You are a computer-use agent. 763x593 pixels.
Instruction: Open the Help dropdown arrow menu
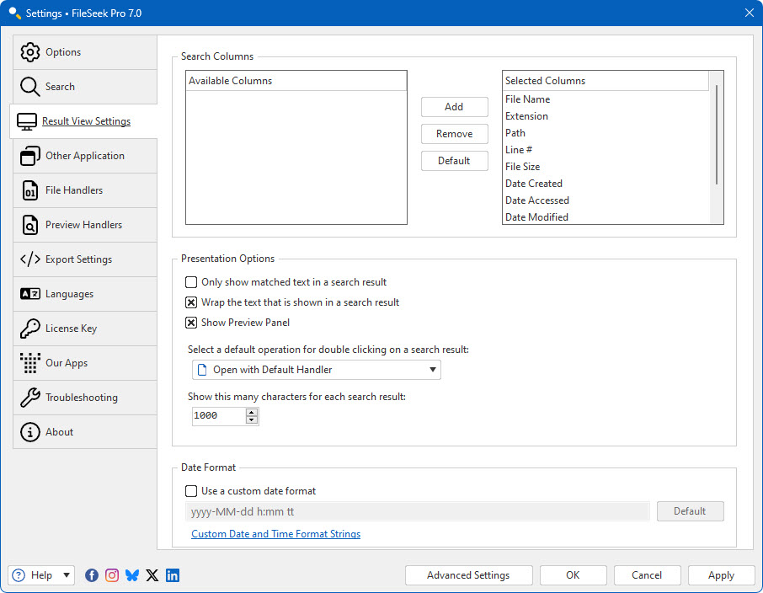(x=67, y=575)
